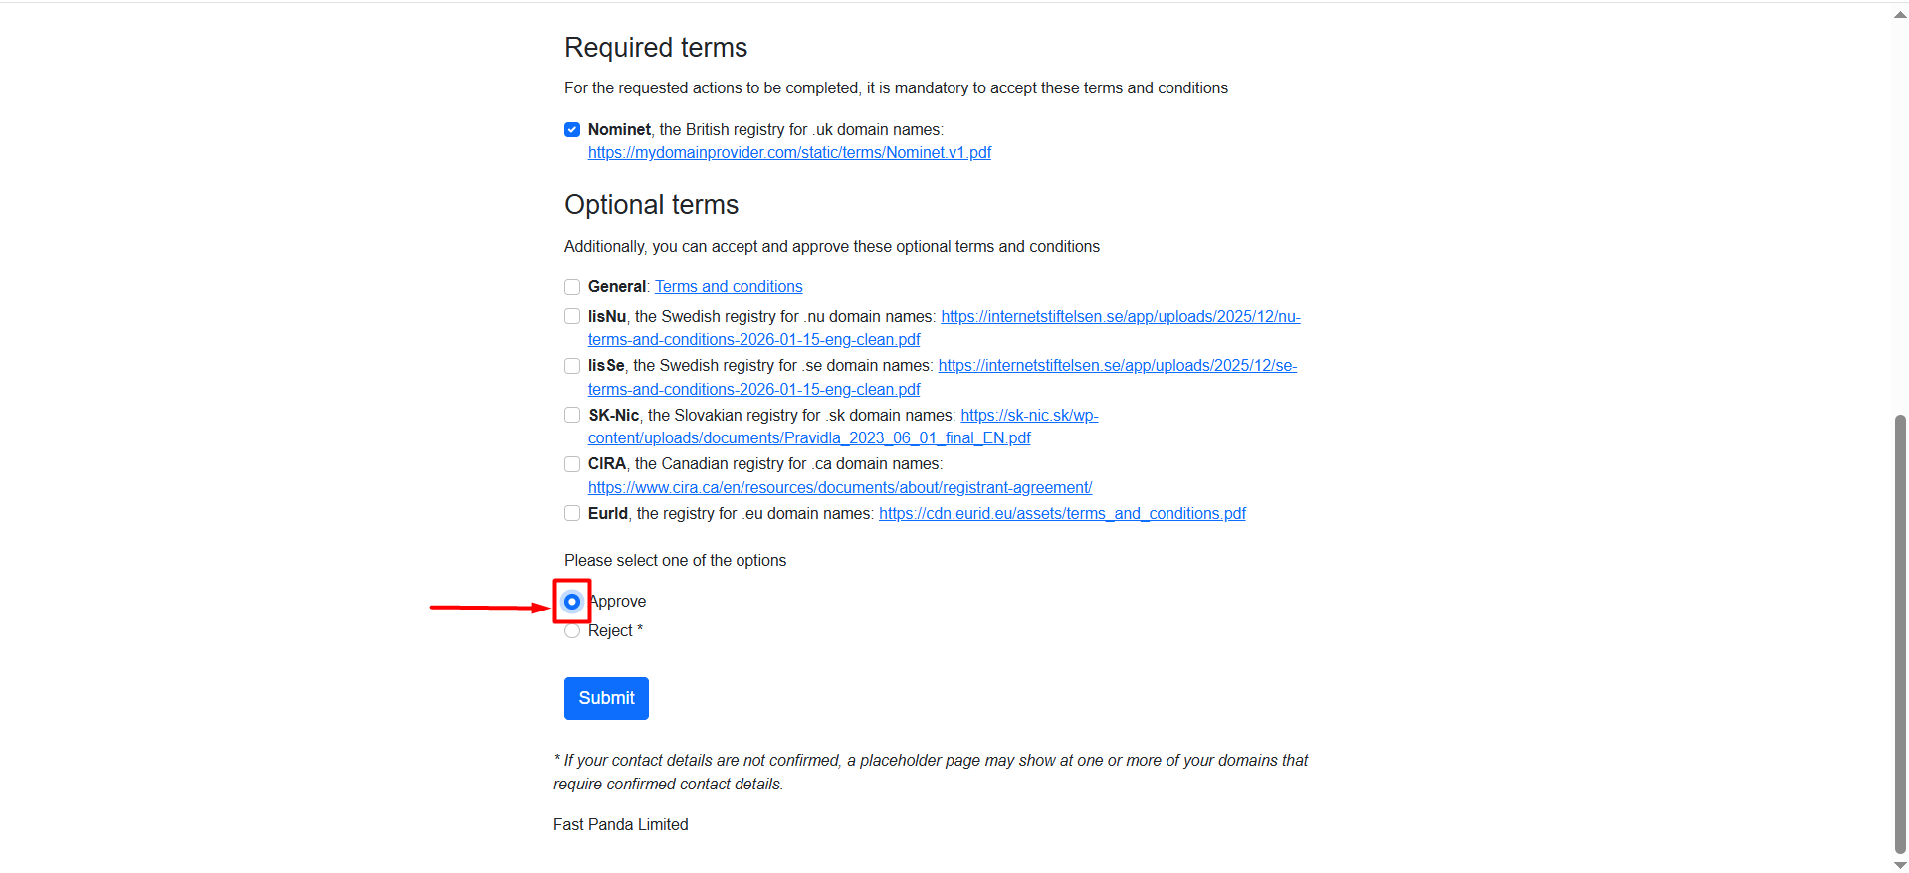The width and height of the screenshot is (1909, 873).
Task: Select the Approve radio option
Action: pos(572,602)
